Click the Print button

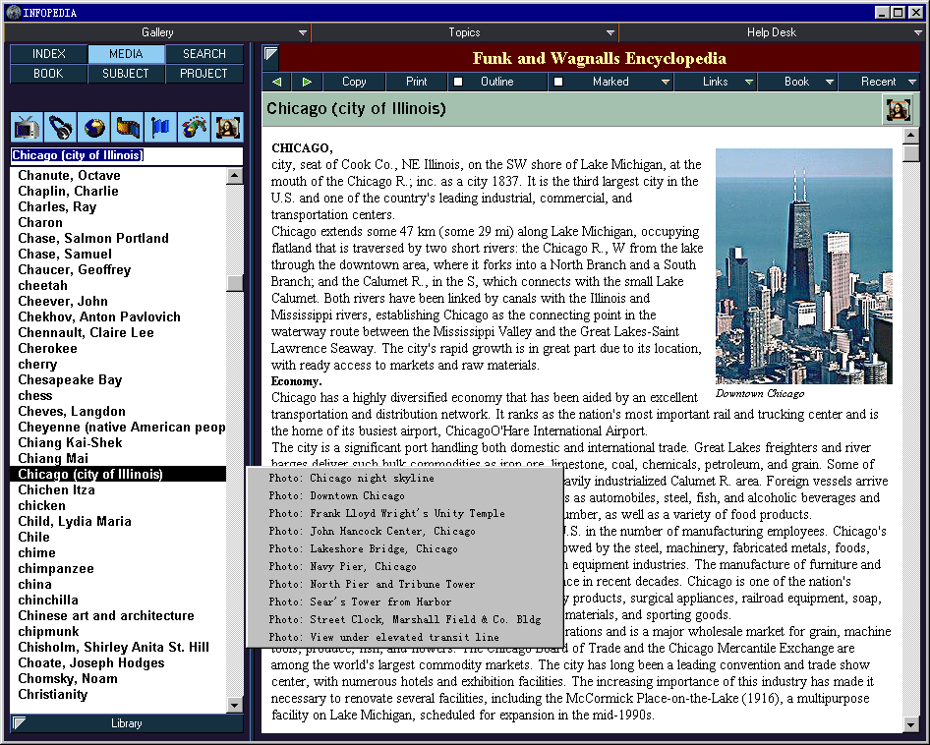[x=417, y=82]
